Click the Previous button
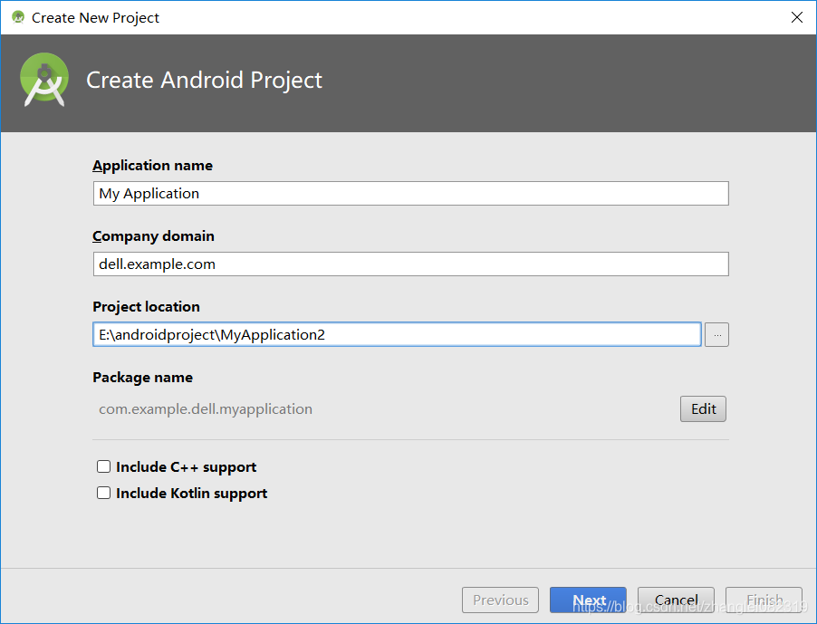This screenshot has height=624, width=817. click(x=500, y=600)
